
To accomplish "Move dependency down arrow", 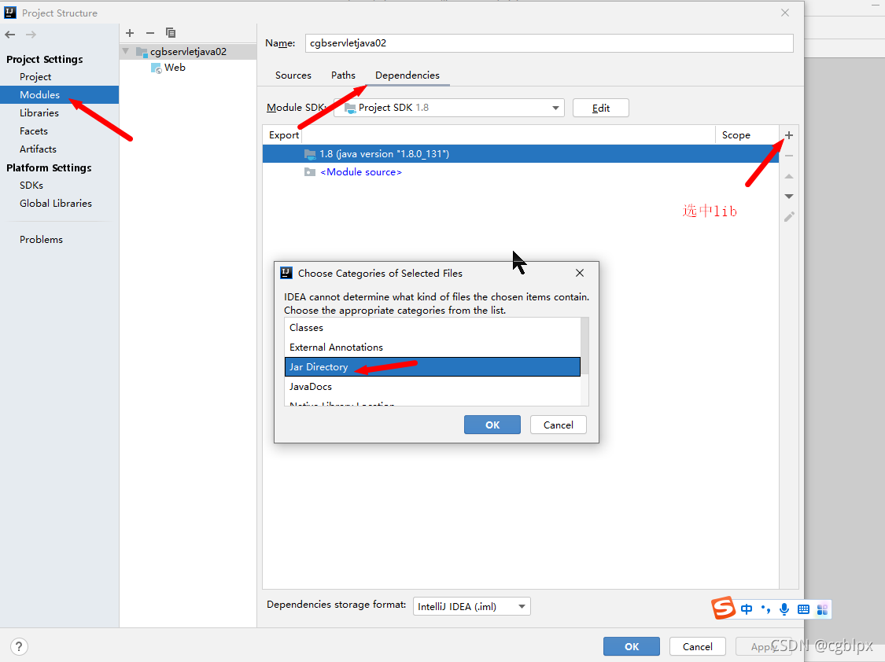I will (x=789, y=197).
